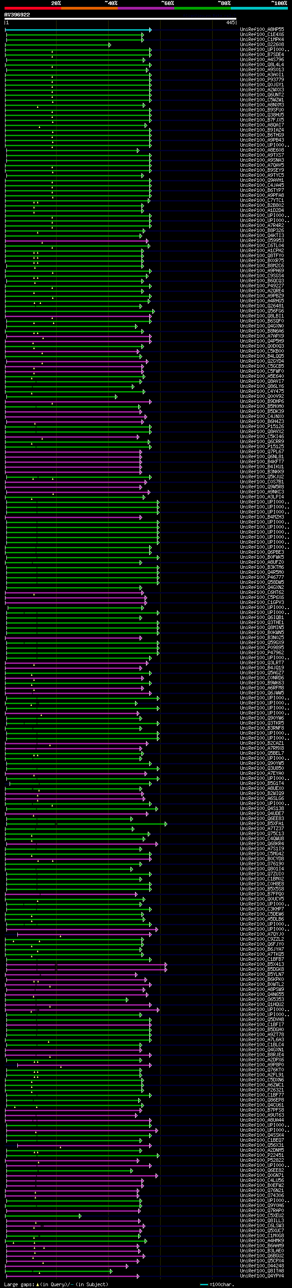The image size is (292, 1288).
Task: Open hit UniRef100_A4S796
Action: point(262,59)
